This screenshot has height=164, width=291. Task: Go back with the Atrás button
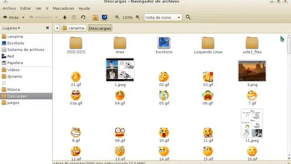coord(10,17)
